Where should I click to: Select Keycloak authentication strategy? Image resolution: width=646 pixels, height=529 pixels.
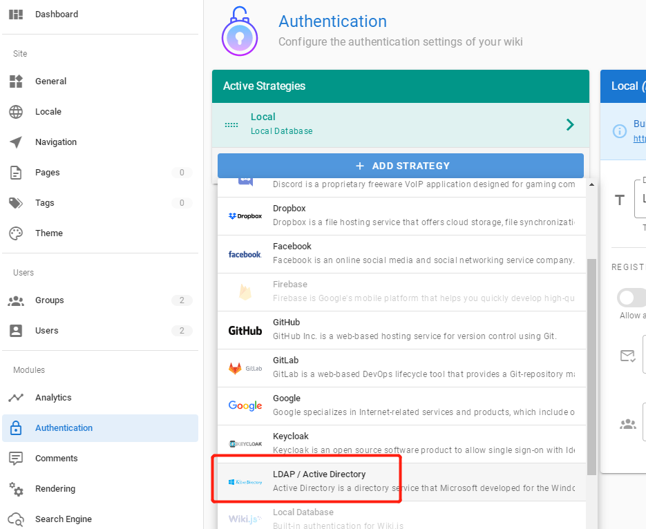[401, 444]
